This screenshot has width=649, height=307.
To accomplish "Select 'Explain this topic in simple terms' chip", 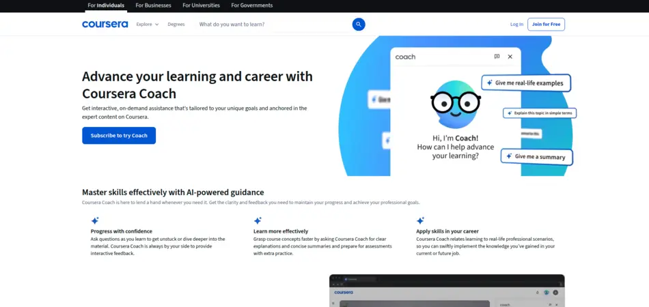I will tap(540, 113).
